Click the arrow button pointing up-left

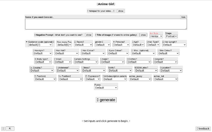point(10,128)
